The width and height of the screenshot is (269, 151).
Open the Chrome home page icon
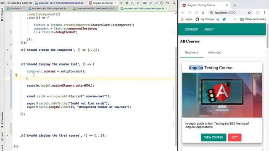203,13
